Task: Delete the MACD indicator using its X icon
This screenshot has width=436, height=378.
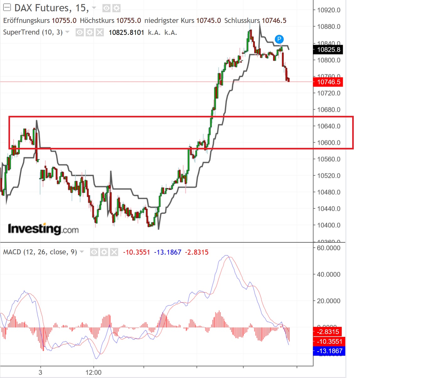Action: click(113, 252)
